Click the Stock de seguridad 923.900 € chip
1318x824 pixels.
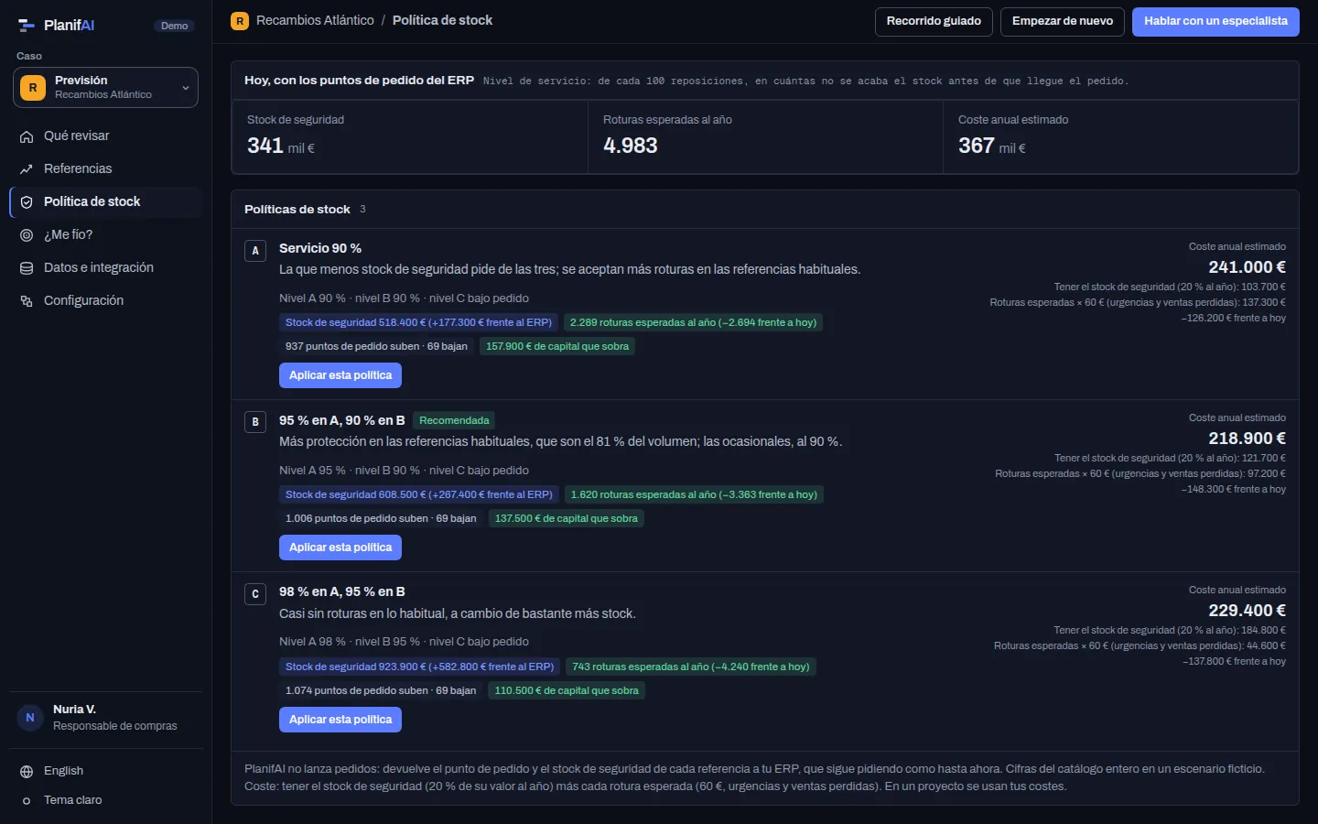coord(420,667)
